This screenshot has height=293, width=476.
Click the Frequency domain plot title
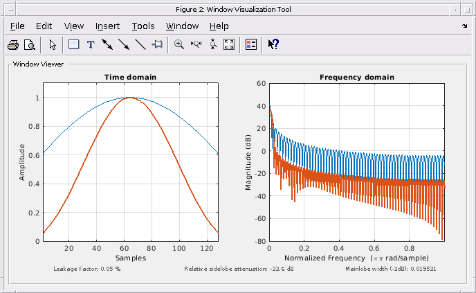coord(357,77)
